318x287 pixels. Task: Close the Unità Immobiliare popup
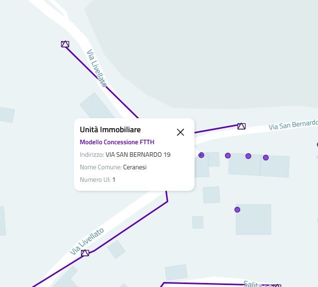coord(180,132)
